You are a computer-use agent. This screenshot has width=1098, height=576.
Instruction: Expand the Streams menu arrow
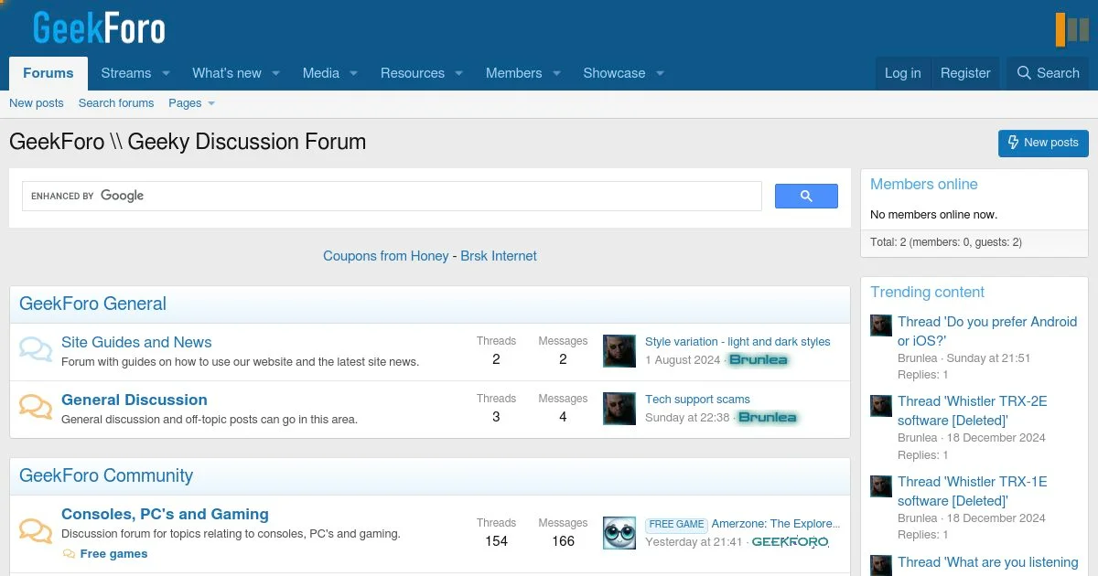tap(167, 73)
